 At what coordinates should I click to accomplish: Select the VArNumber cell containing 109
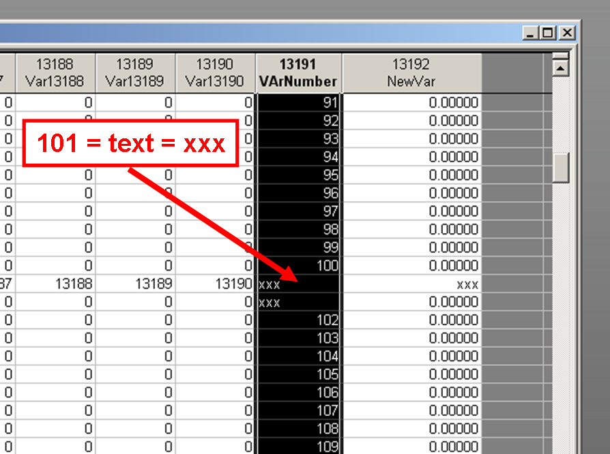click(x=299, y=447)
